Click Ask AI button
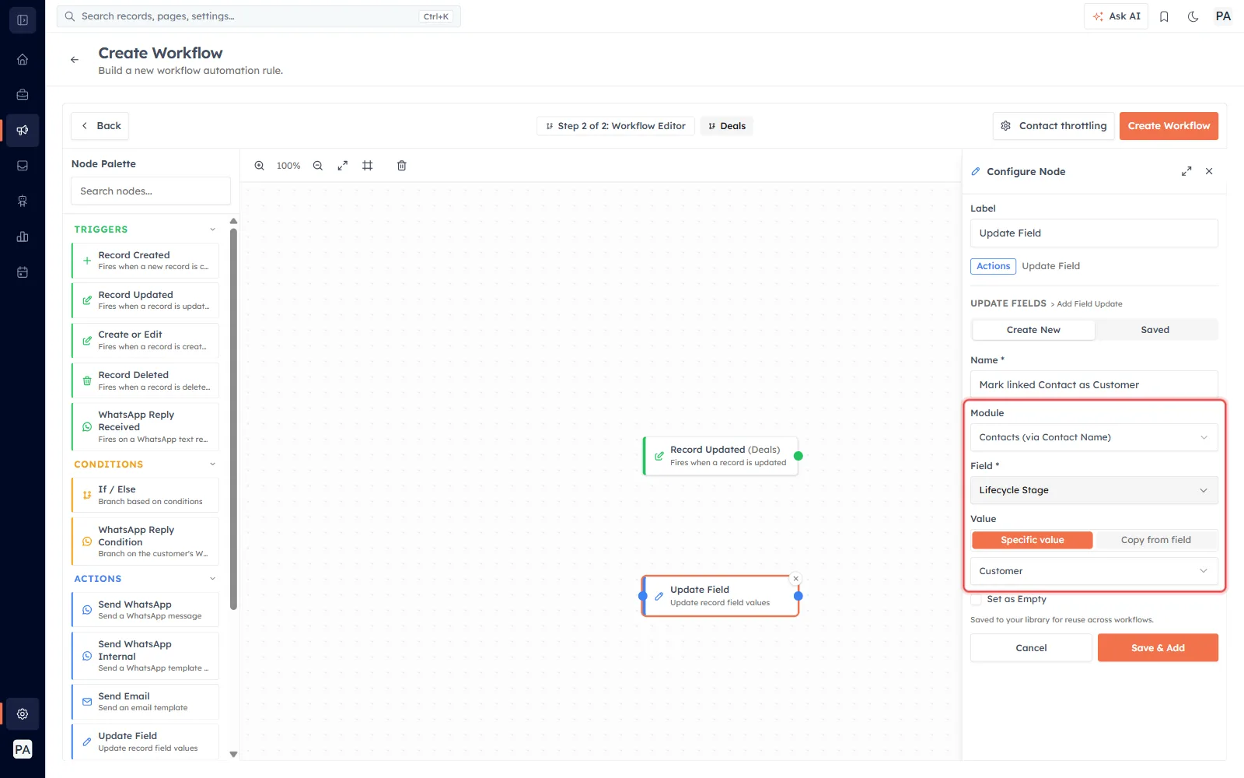The height and width of the screenshot is (778, 1244). 1116,16
